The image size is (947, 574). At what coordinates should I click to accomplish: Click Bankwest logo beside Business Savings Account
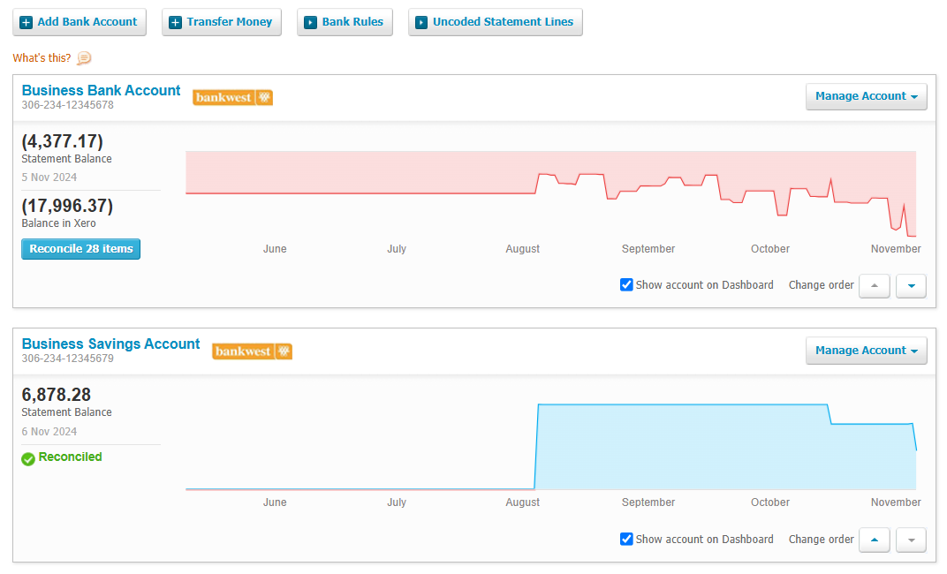click(x=252, y=351)
